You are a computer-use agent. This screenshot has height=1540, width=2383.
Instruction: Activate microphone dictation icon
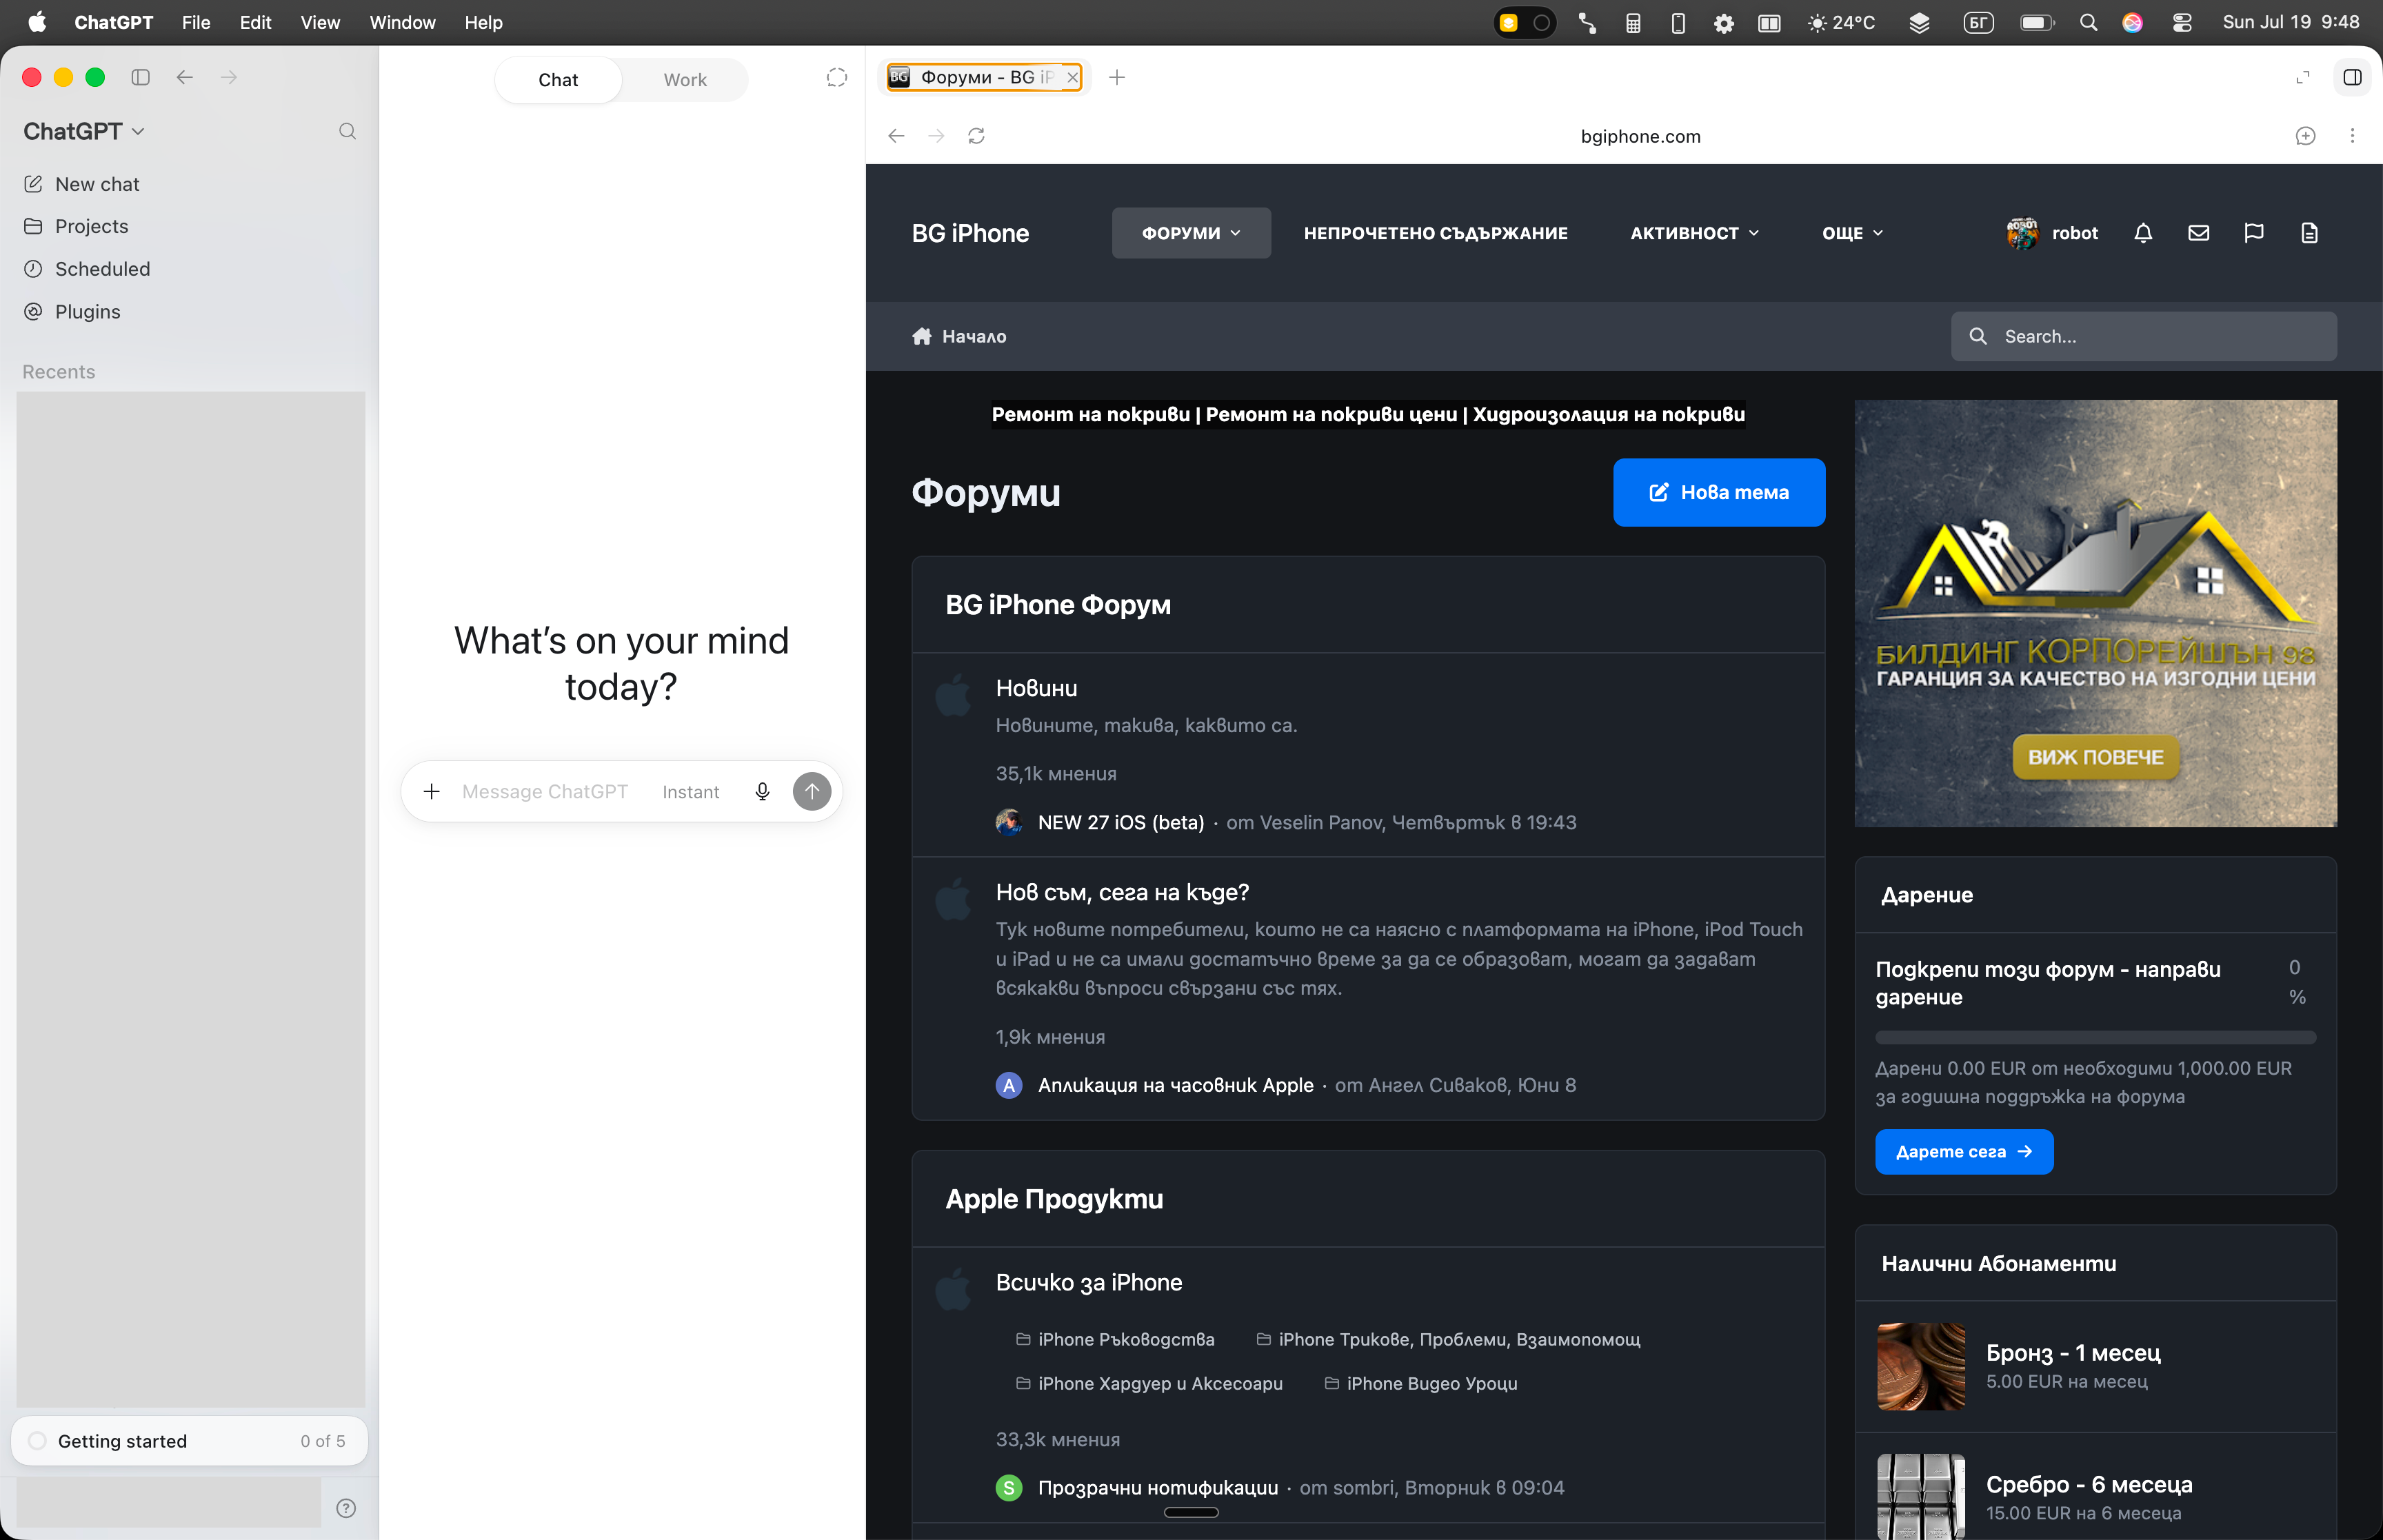click(x=762, y=792)
